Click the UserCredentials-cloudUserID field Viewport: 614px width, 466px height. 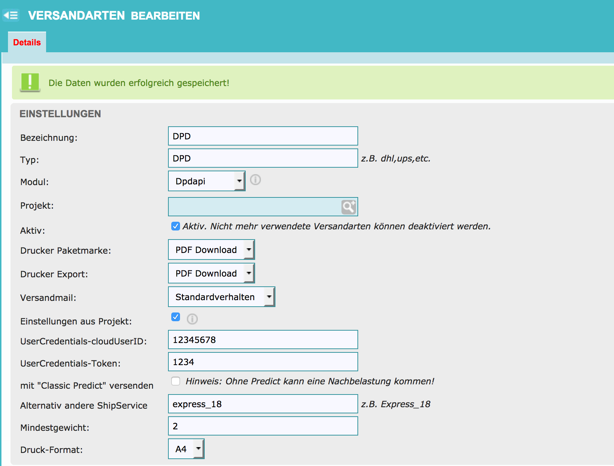[x=263, y=340]
